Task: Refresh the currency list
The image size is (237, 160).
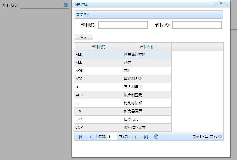Action: (x=156, y=137)
